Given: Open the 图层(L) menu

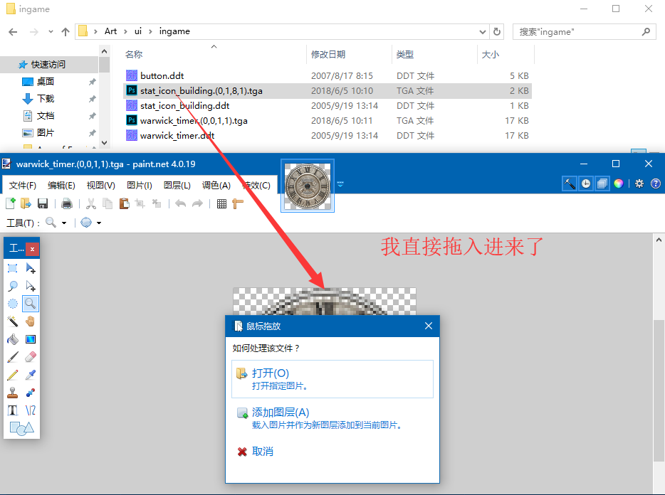Looking at the screenshot, I should click(x=177, y=185).
